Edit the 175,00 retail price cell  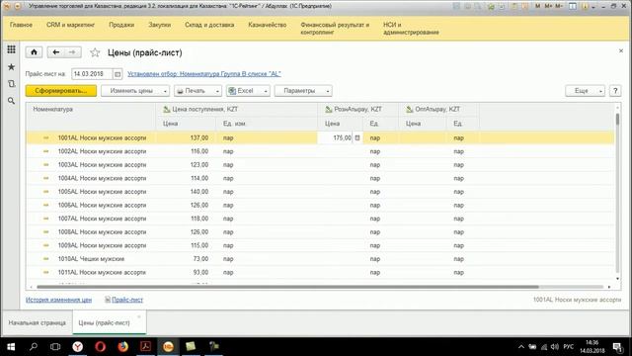(x=335, y=138)
